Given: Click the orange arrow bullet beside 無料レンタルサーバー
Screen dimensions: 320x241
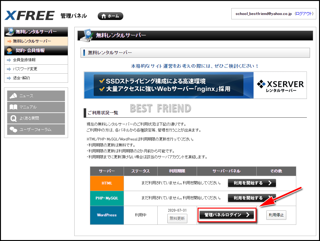Looking at the screenshot, I should [9, 42].
